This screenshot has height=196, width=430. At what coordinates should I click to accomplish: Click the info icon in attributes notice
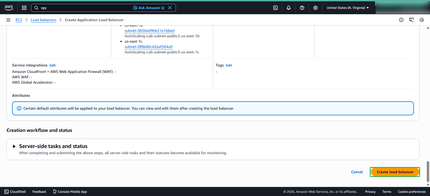coord(19,108)
